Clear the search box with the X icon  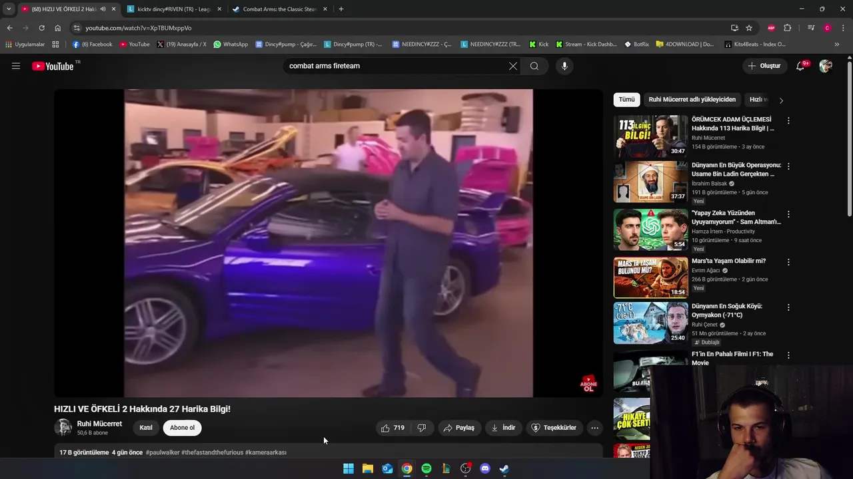(512, 66)
